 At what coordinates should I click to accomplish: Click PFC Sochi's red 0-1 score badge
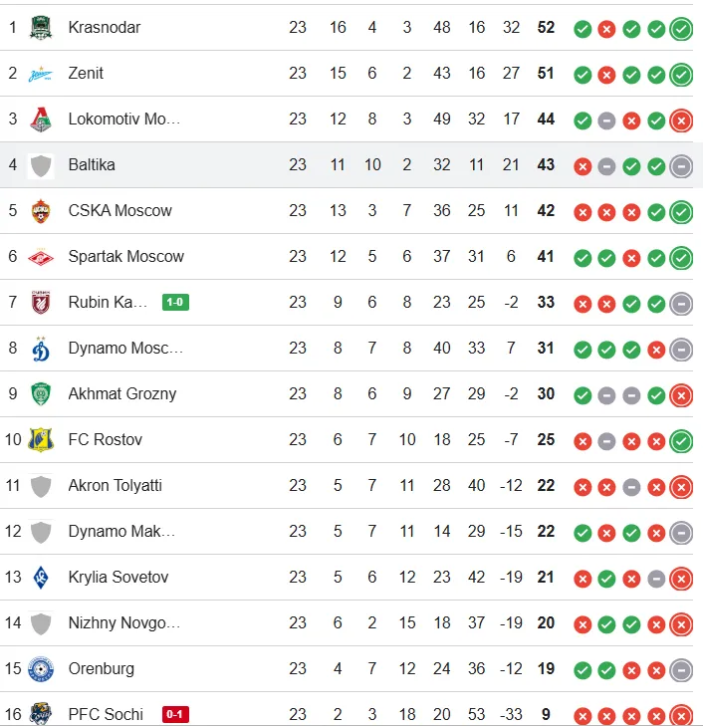coord(175,714)
